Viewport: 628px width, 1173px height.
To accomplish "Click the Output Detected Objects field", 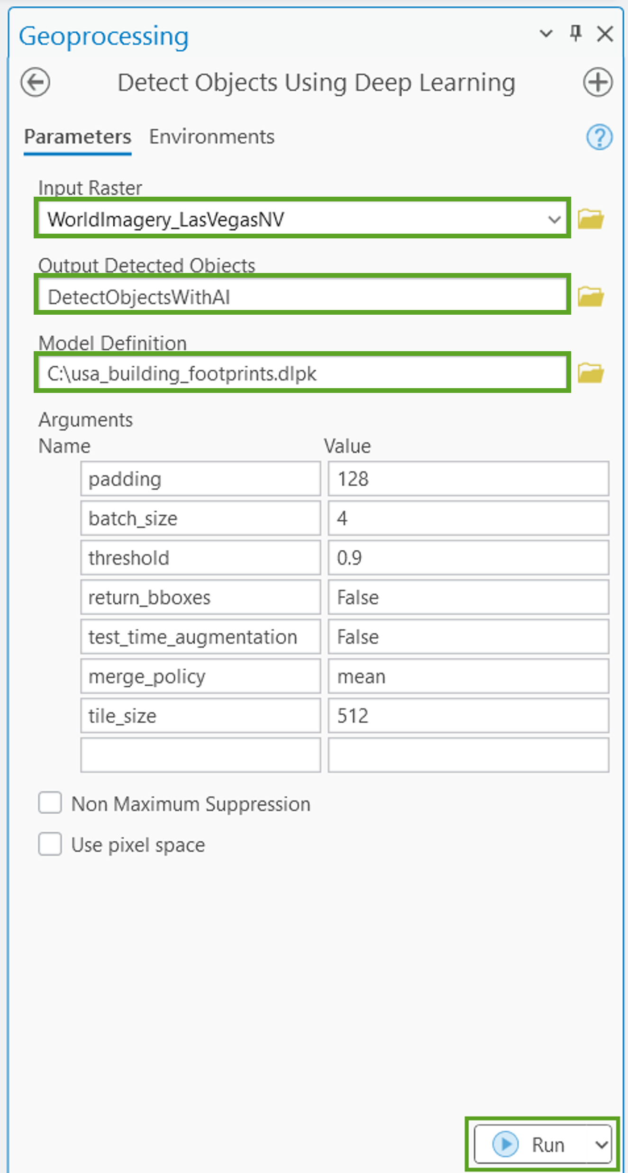I will tap(302, 297).
